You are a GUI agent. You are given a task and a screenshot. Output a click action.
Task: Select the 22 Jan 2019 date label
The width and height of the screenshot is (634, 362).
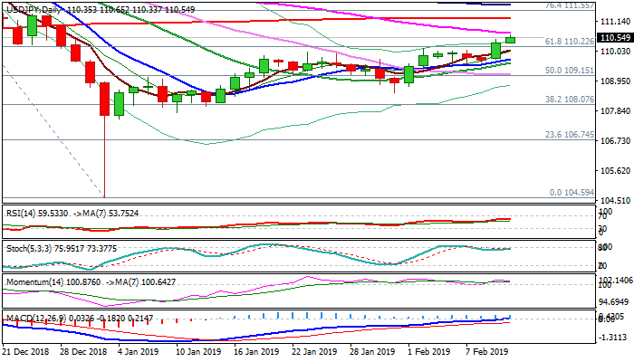click(315, 350)
